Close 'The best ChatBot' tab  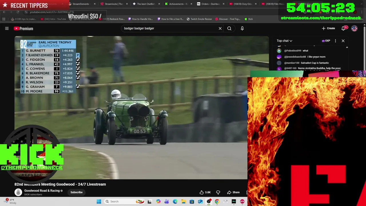159,4
